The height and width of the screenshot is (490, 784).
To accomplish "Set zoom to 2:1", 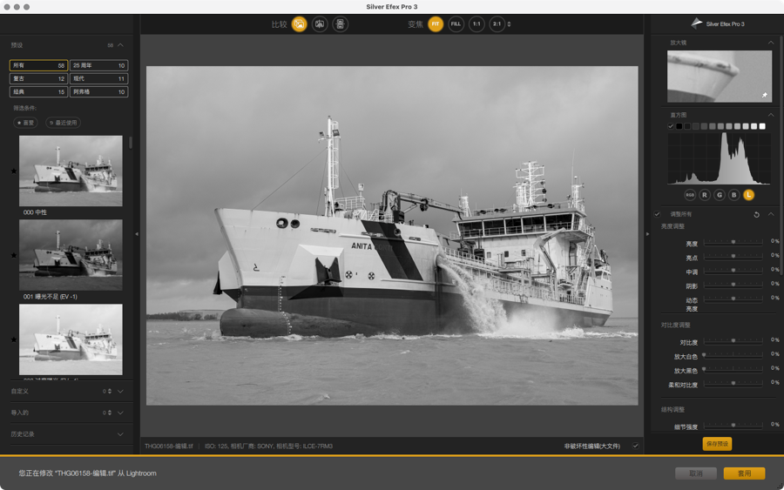I will coord(497,24).
